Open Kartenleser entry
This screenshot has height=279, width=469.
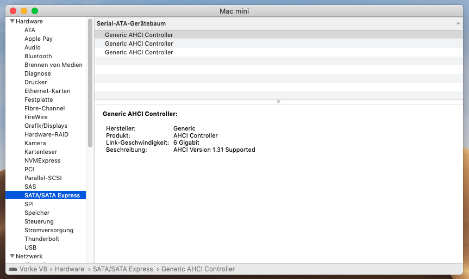pyautogui.click(x=41, y=152)
